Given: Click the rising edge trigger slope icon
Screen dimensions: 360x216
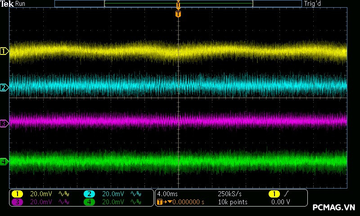Looking at the screenshot, I should (287, 193).
